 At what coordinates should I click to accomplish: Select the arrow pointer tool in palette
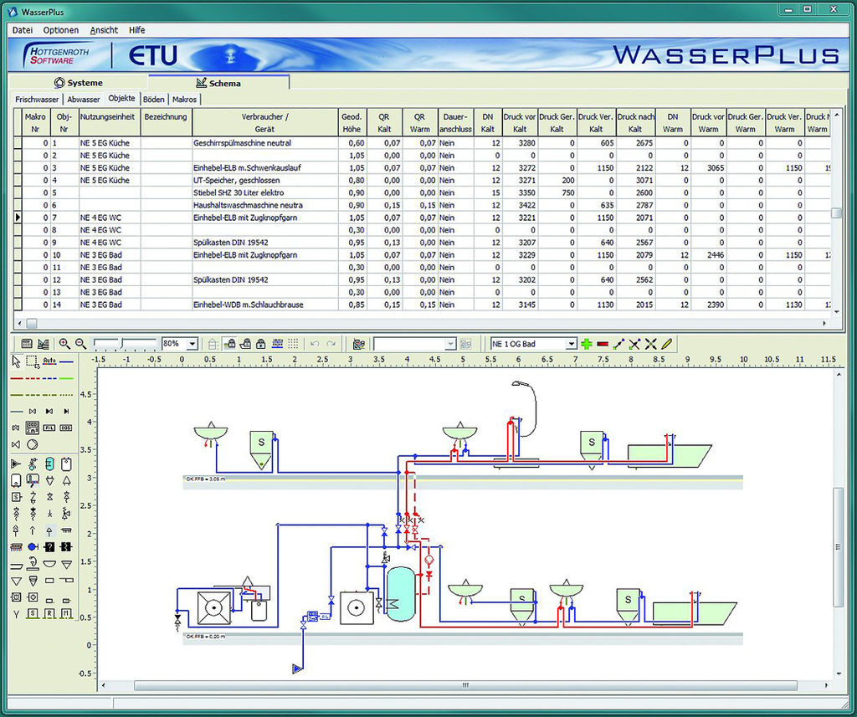click(16, 361)
